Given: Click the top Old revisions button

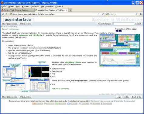Looking at the screenshot, I should pos(25,24).
